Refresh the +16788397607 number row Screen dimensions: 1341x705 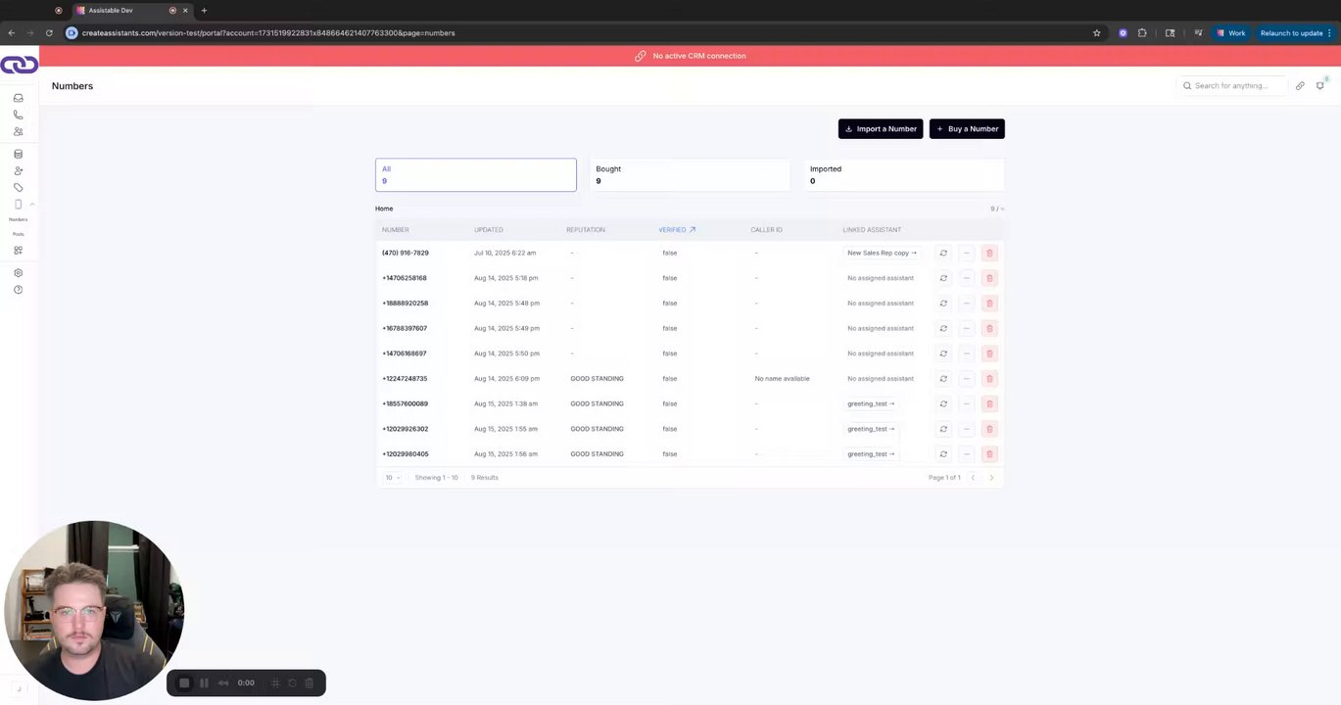943,328
